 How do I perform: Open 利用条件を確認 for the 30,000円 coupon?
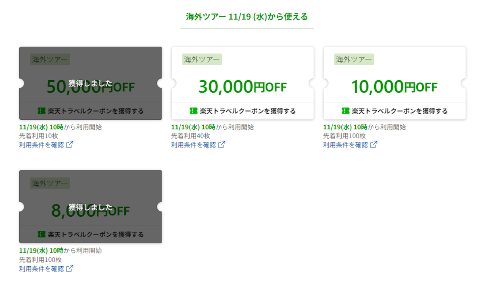click(x=194, y=145)
